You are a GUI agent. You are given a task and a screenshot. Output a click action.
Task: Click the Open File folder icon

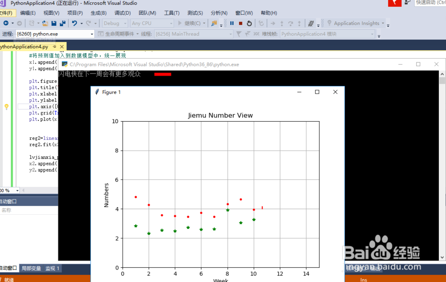[45, 23]
